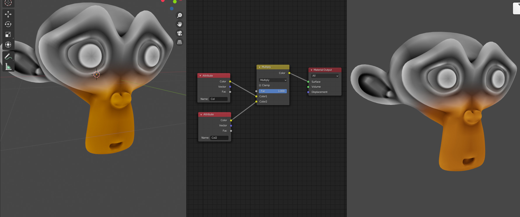Click Color output socket of Col2 Attribute node

231,120
